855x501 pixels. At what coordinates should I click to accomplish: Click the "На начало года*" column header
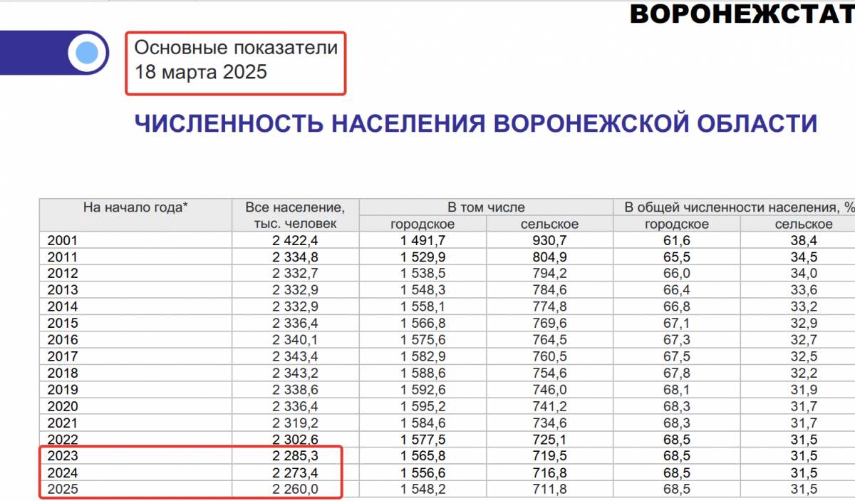click(135, 207)
